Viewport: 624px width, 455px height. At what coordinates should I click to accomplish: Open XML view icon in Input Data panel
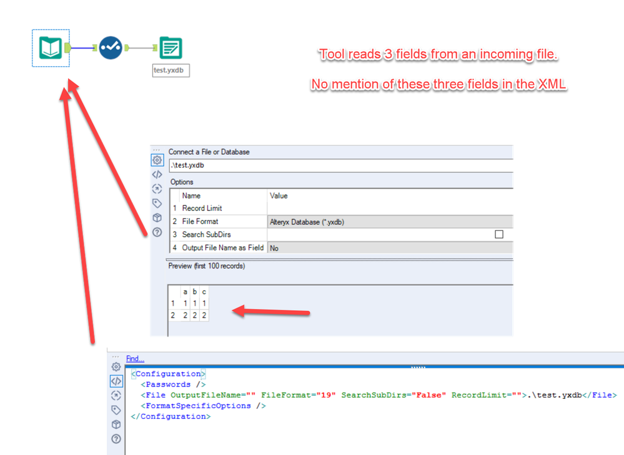pos(157,175)
